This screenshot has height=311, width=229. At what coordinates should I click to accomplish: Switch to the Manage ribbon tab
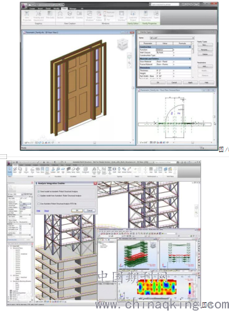pos(73,9)
